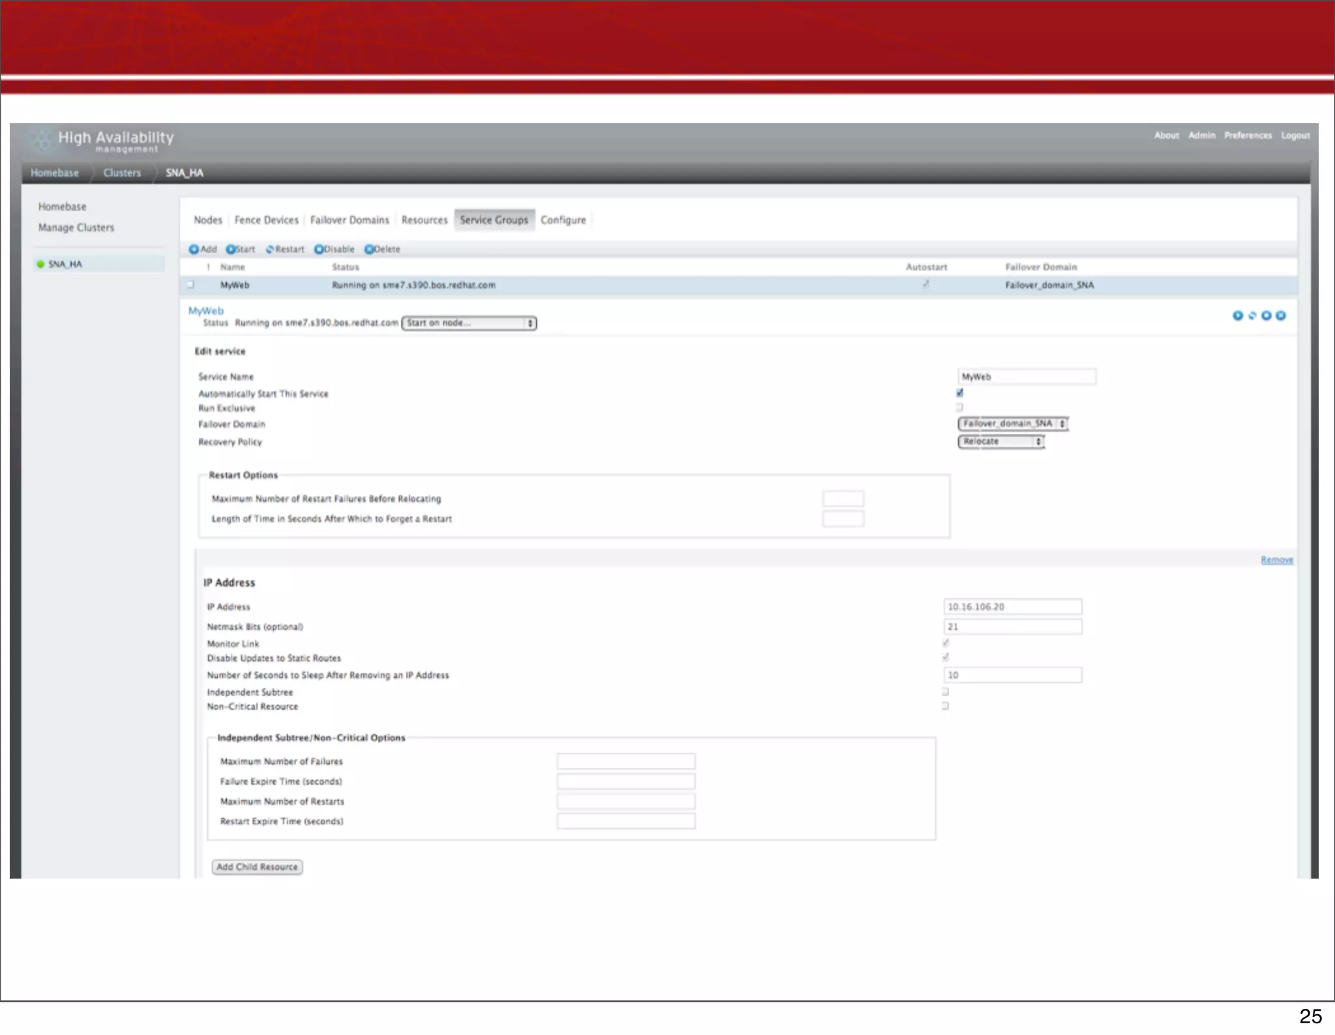1335x1035 pixels.
Task: Switch to the Fence Devices tab
Action: tap(266, 220)
